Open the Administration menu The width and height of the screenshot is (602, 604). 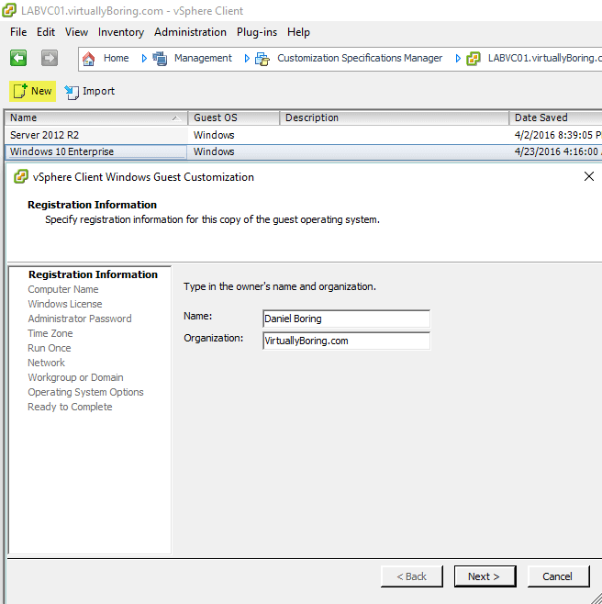coord(190,32)
